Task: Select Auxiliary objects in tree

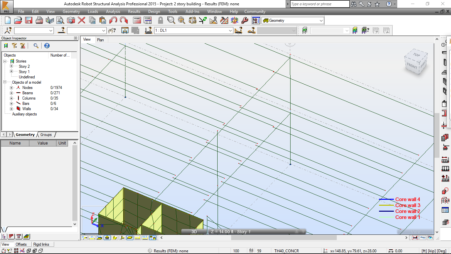Action: click(x=24, y=114)
